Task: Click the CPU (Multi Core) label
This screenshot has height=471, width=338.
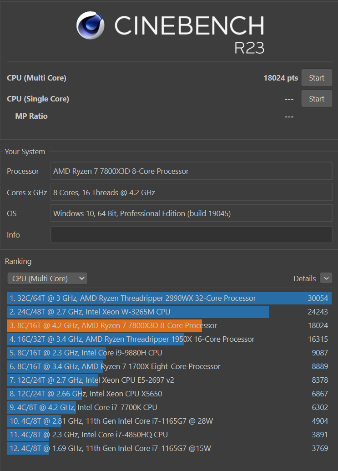Action: tap(37, 78)
